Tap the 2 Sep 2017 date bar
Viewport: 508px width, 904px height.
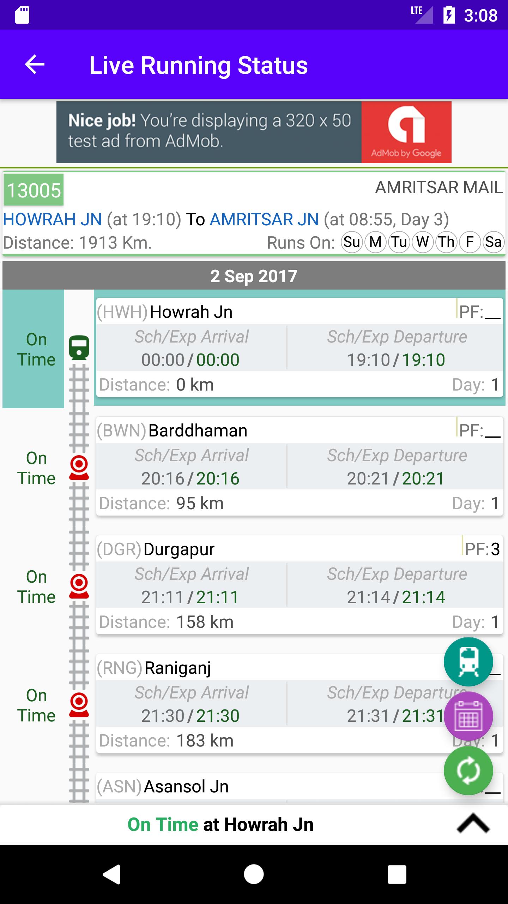[254, 276]
